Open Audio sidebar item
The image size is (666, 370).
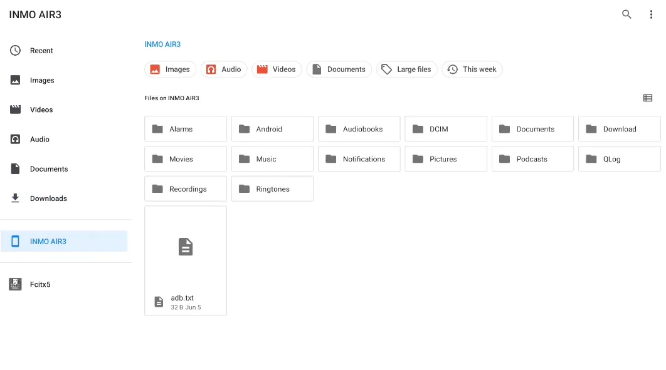tap(40, 140)
